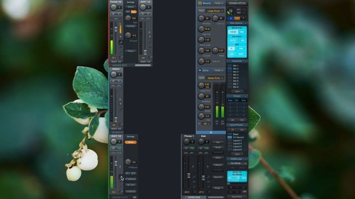
Task: Toggle global Mute (M) button in top-right panel
Action: (x=231, y=18)
